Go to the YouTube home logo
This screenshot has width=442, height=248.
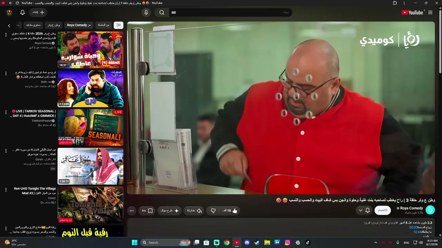412,12
